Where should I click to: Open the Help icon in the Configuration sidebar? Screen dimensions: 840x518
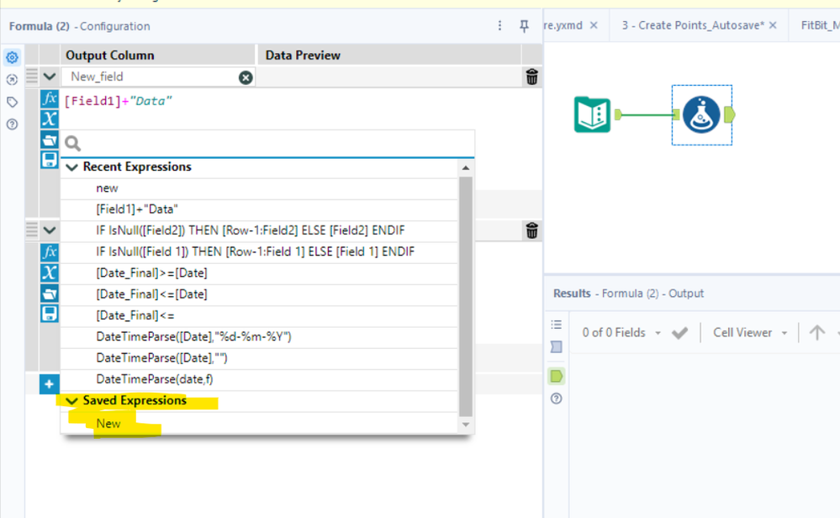coord(12,124)
